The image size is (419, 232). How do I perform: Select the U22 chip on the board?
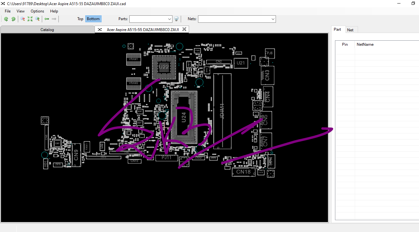click(164, 67)
